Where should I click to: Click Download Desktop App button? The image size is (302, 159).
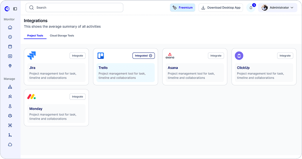pos(221,7)
